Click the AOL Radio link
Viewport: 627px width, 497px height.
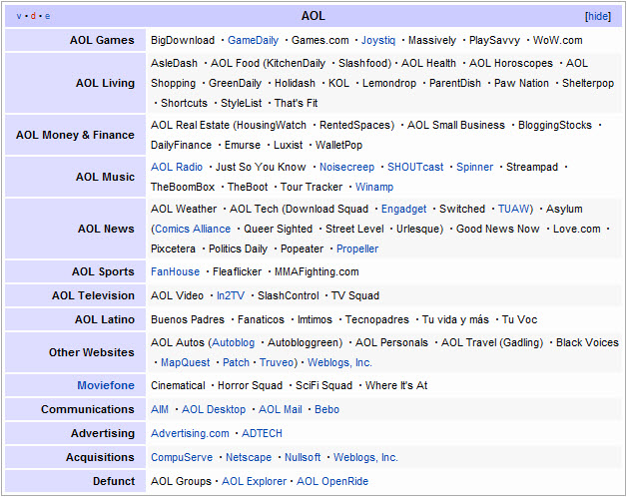(x=177, y=168)
